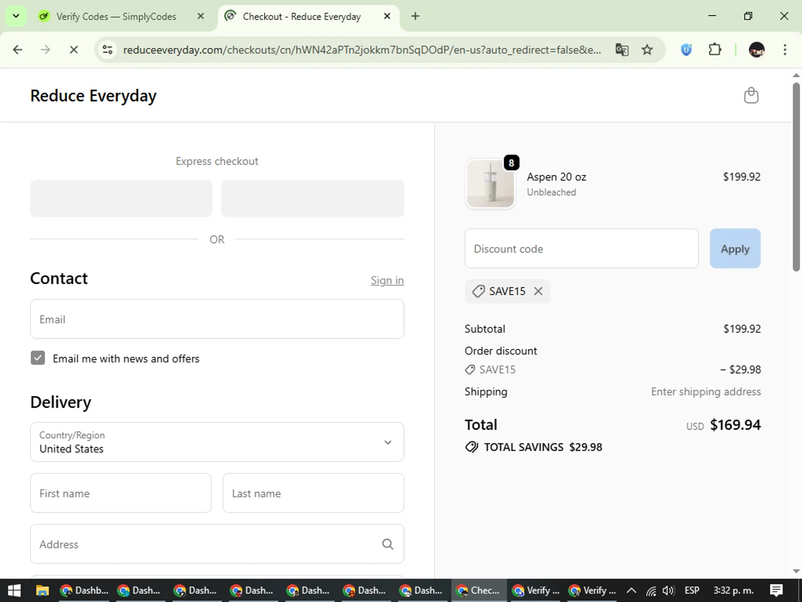The image size is (802, 602).
Task: Open File Explorer from the taskbar
Action: (42, 590)
